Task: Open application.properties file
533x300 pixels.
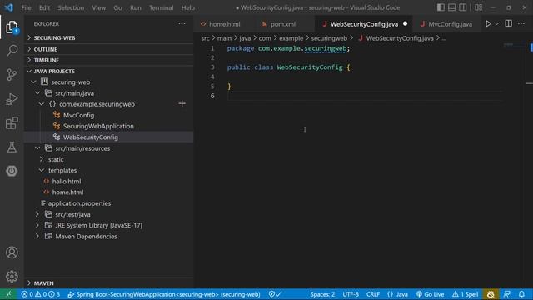Action: (79, 203)
